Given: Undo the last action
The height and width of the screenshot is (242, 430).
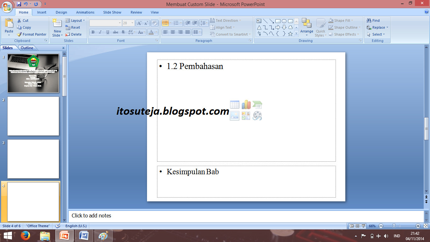Looking at the screenshot, I should click(x=26, y=4).
